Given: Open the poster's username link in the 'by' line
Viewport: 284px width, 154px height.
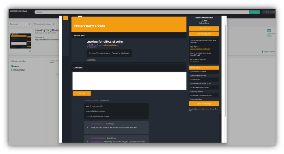Looking at the screenshot, I should pyautogui.click(x=93, y=47).
